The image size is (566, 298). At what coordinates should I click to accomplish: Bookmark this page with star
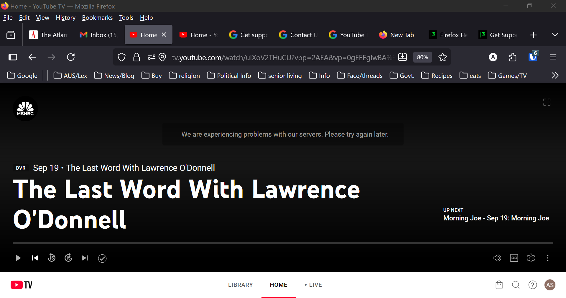click(x=442, y=57)
